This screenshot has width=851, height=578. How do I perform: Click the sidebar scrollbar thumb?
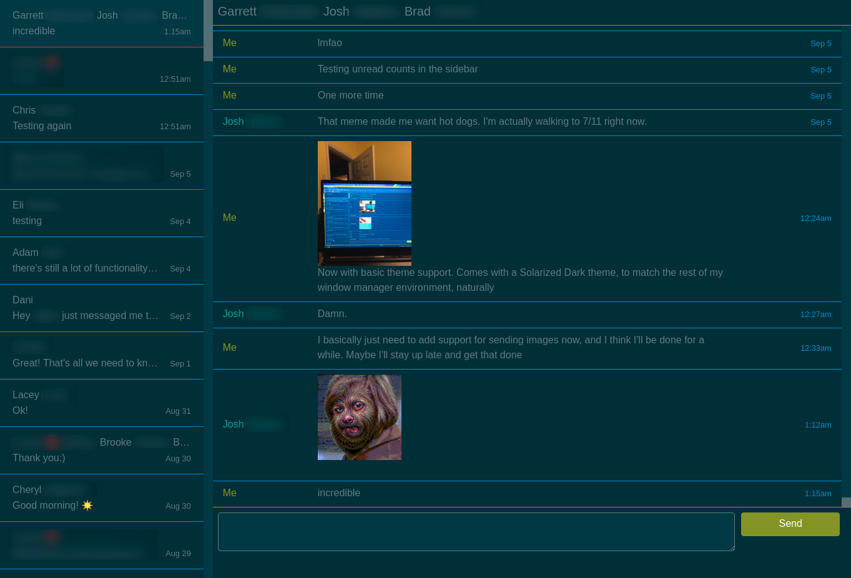[208, 31]
